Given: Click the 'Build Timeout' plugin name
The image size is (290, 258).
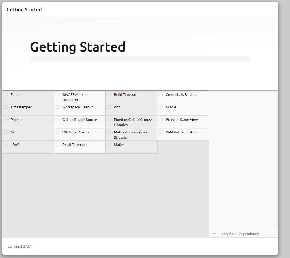Looking at the screenshot, I should (125, 94).
